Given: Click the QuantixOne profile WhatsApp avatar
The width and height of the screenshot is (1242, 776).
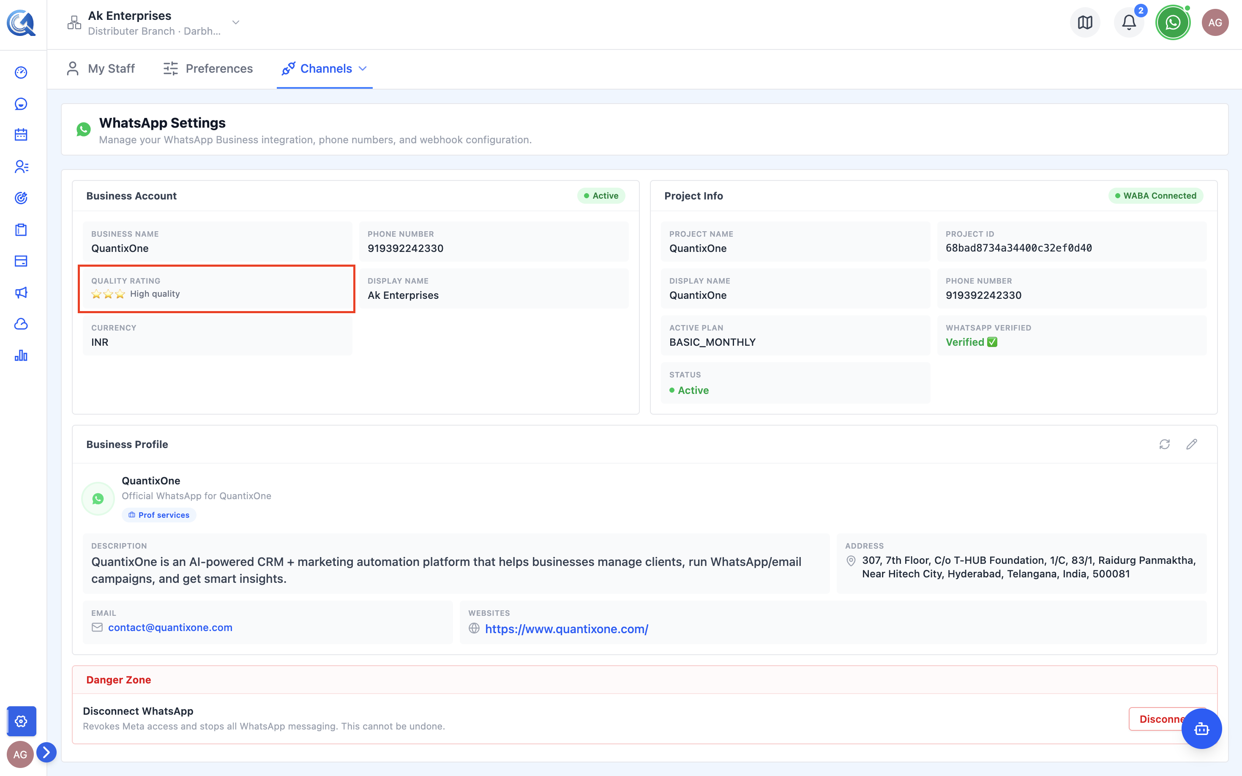Looking at the screenshot, I should (98, 498).
